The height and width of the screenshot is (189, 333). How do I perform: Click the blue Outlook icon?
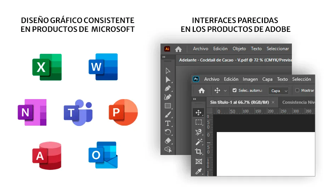point(103,155)
